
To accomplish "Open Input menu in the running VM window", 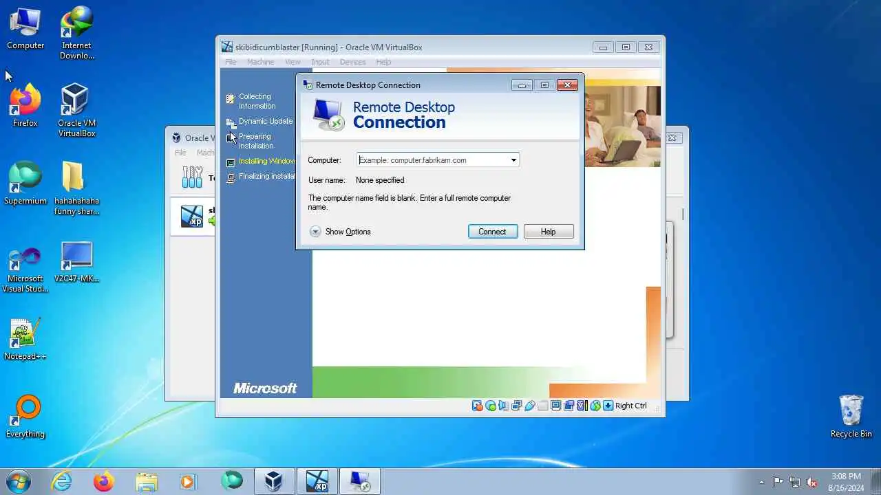I will [320, 62].
